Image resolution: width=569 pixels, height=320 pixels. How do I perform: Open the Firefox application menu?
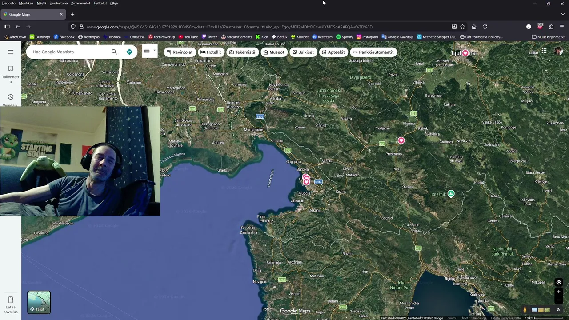(562, 27)
